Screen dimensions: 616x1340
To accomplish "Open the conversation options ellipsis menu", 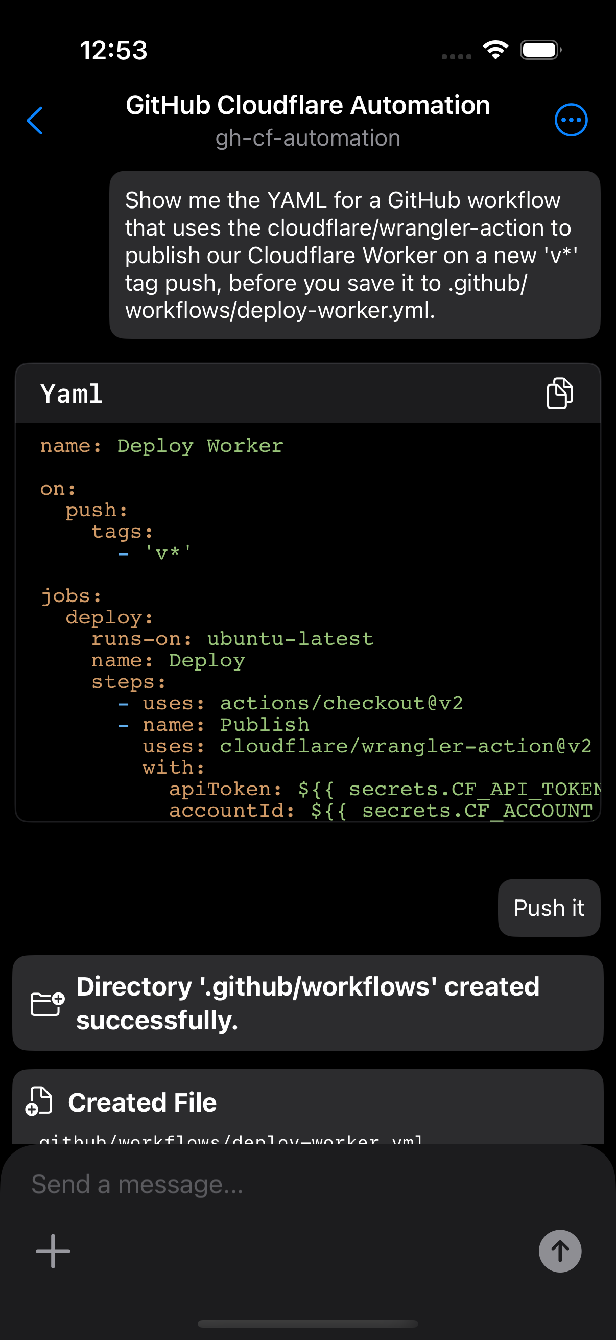I will pos(571,119).
